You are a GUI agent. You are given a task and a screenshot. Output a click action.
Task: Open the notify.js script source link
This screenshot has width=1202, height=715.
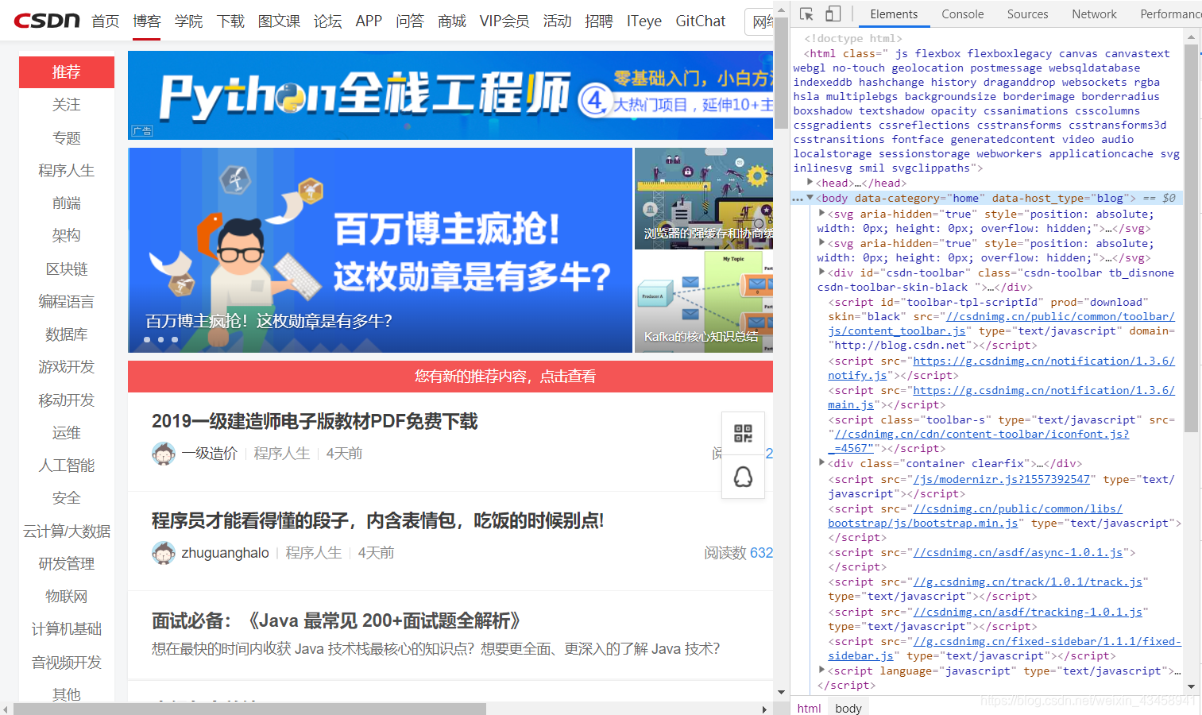pyautogui.click(x=1001, y=368)
